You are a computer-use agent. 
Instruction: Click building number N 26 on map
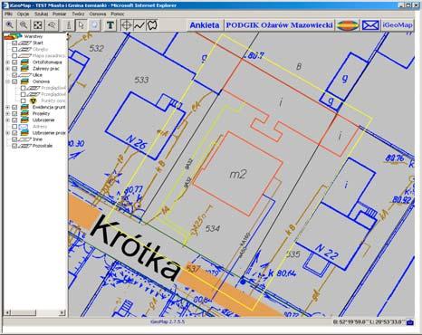(x=136, y=142)
